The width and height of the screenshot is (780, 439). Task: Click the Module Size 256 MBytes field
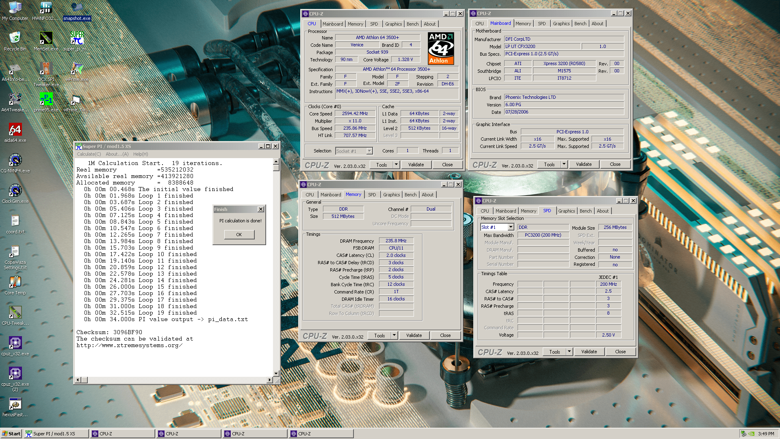point(615,227)
